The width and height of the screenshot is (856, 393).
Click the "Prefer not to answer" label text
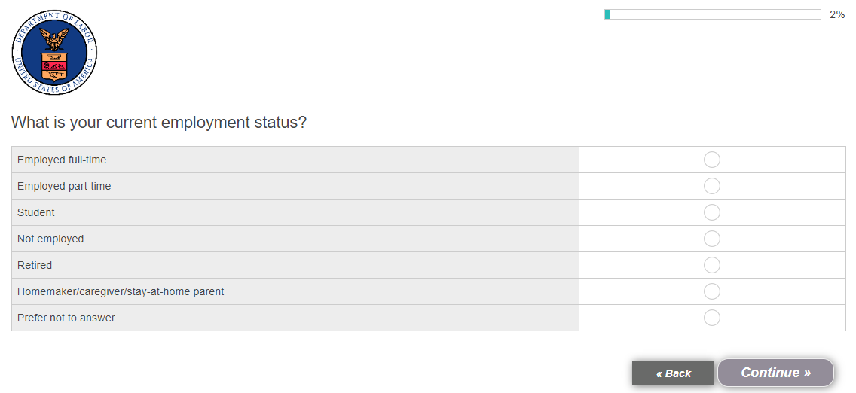(x=66, y=318)
